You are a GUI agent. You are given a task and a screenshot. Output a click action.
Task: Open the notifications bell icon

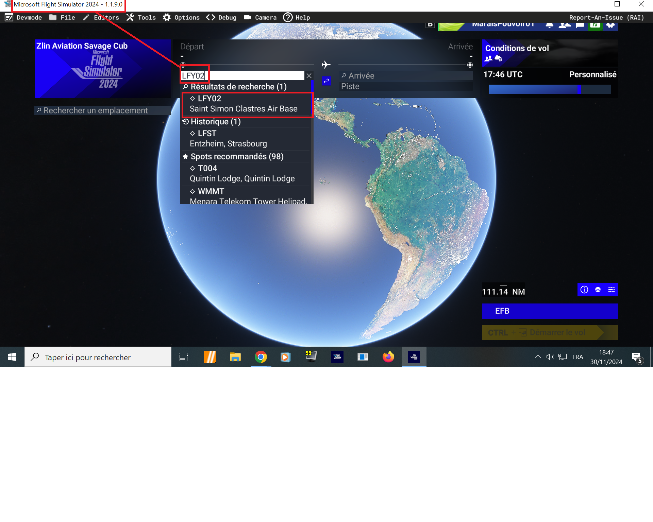click(549, 25)
